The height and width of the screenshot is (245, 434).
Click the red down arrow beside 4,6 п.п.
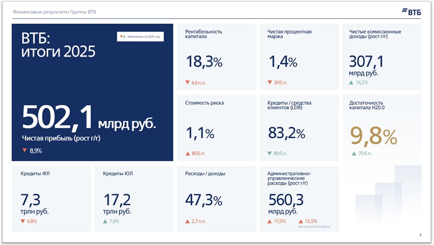coord(187,82)
